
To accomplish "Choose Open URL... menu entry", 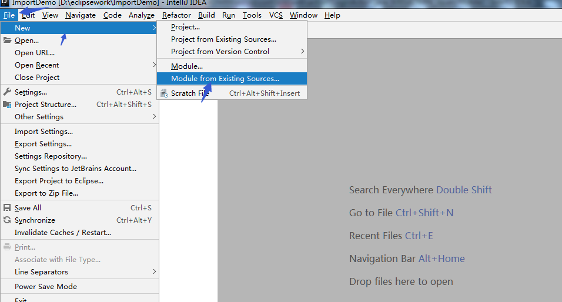I will [x=79, y=53].
